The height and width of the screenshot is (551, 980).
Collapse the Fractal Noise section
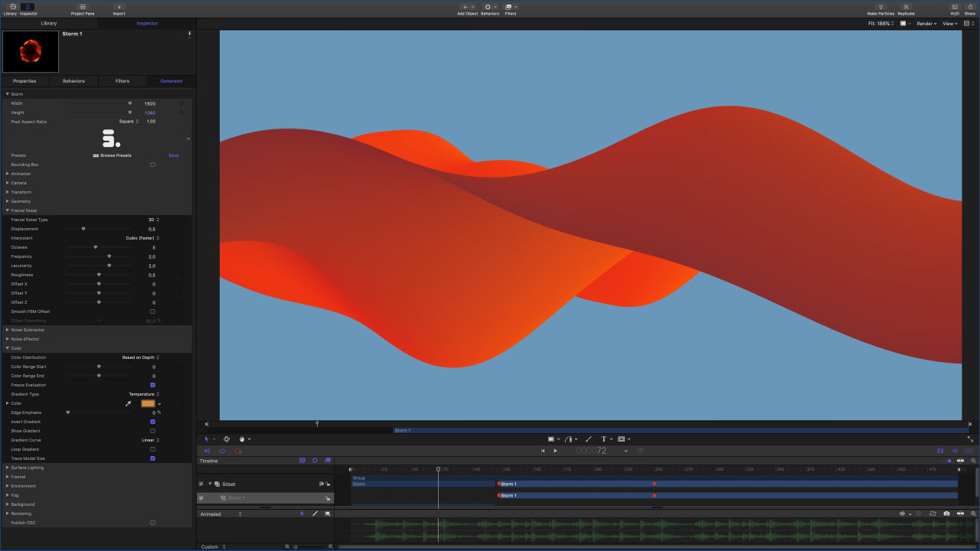8,210
